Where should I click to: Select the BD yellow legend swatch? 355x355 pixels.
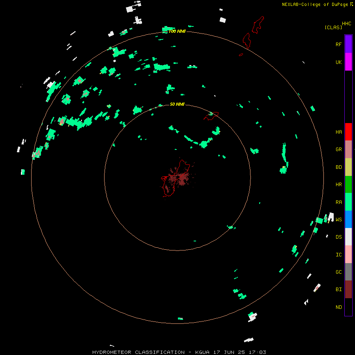[348, 167]
